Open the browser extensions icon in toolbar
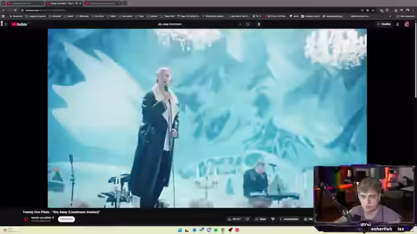The image size is (417, 234). [x=387, y=10]
